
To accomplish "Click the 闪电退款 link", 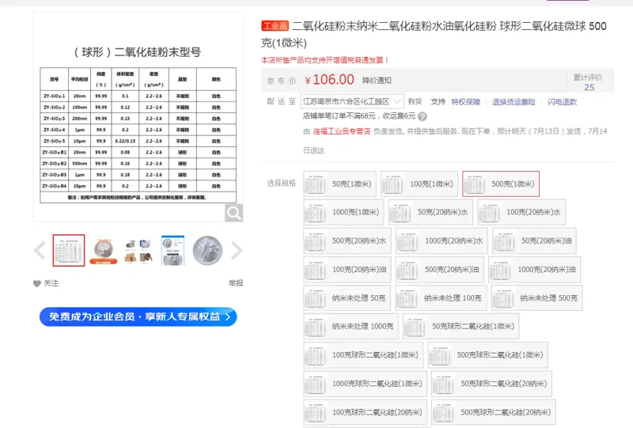I will pos(562,102).
